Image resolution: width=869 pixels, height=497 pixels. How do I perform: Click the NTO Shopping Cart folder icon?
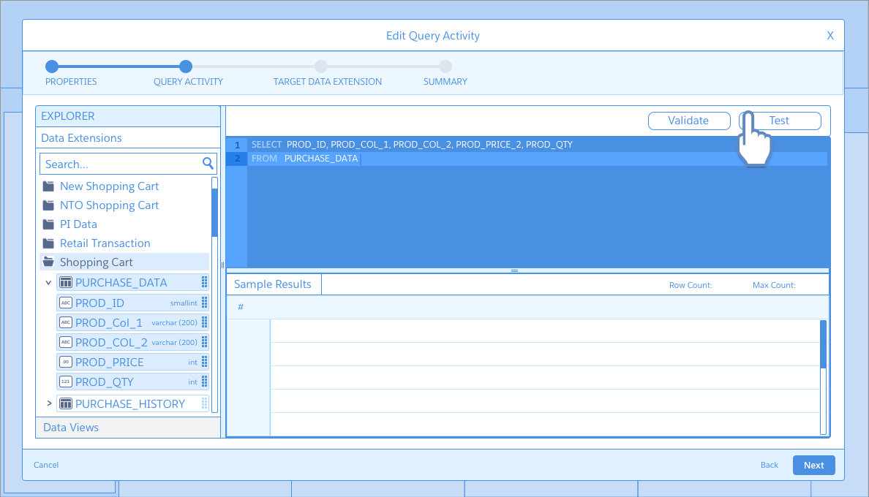point(48,205)
